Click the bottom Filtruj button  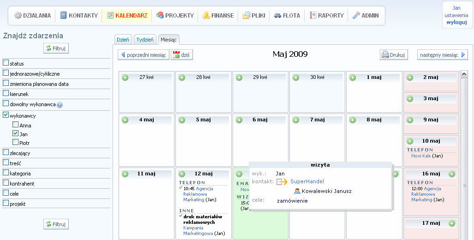(x=56, y=224)
